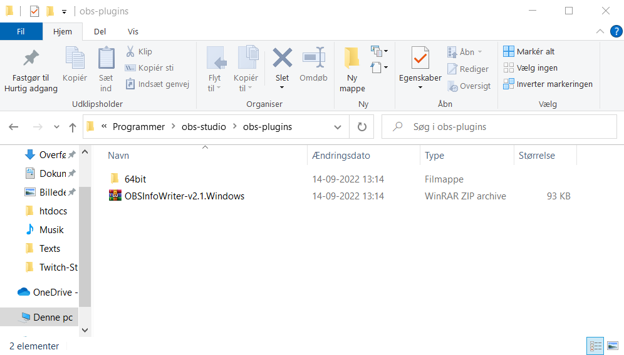The height and width of the screenshot is (355, 624).
Task: Click obs-plugins in the breadcrumb path
Action: [x=268, y=127]
